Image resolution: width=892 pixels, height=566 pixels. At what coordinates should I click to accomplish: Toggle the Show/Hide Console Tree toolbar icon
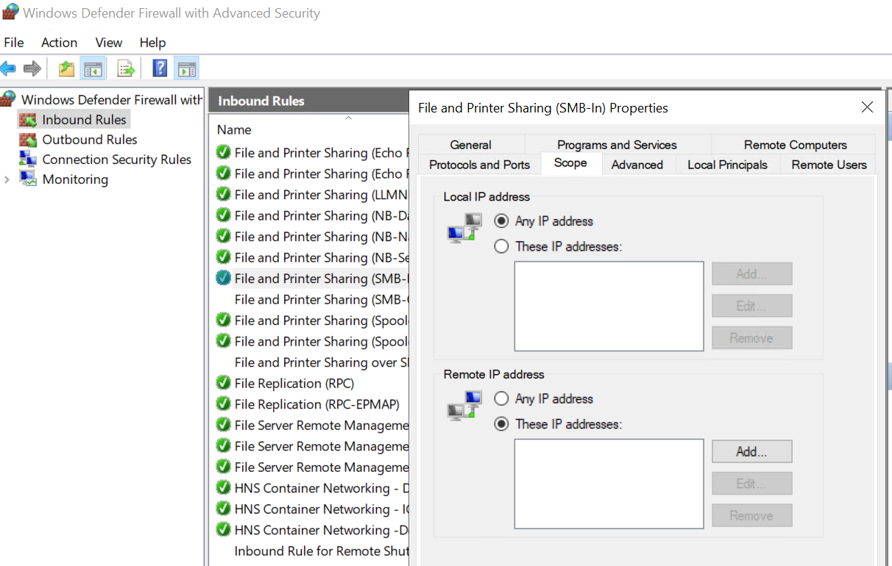click(93, 69)
